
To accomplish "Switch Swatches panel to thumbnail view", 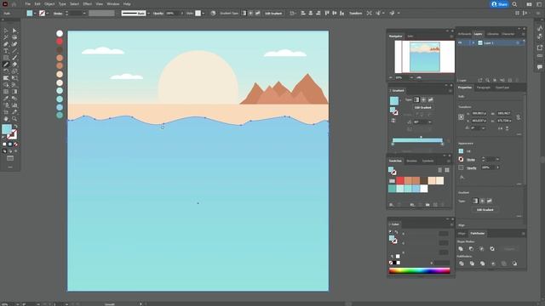I will (x=447, y=170).
